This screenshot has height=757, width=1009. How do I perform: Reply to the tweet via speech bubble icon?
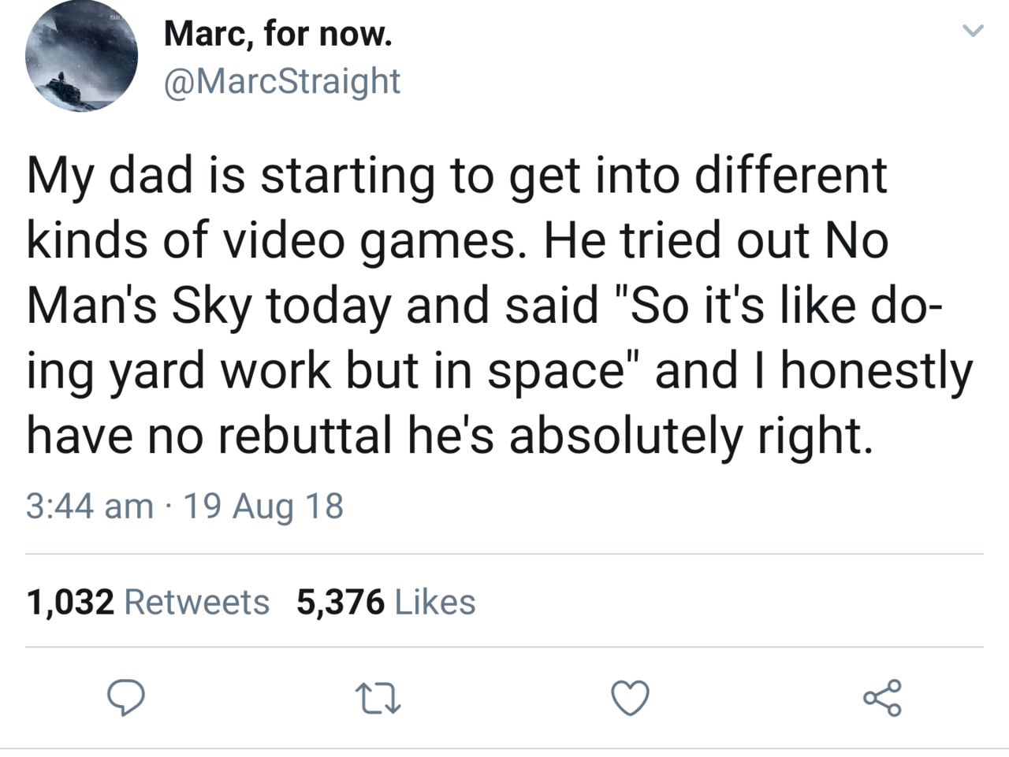[x=125, y=697]
